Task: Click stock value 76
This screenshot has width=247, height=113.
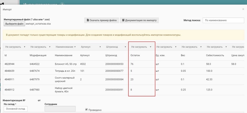Action: coord(132,64)
